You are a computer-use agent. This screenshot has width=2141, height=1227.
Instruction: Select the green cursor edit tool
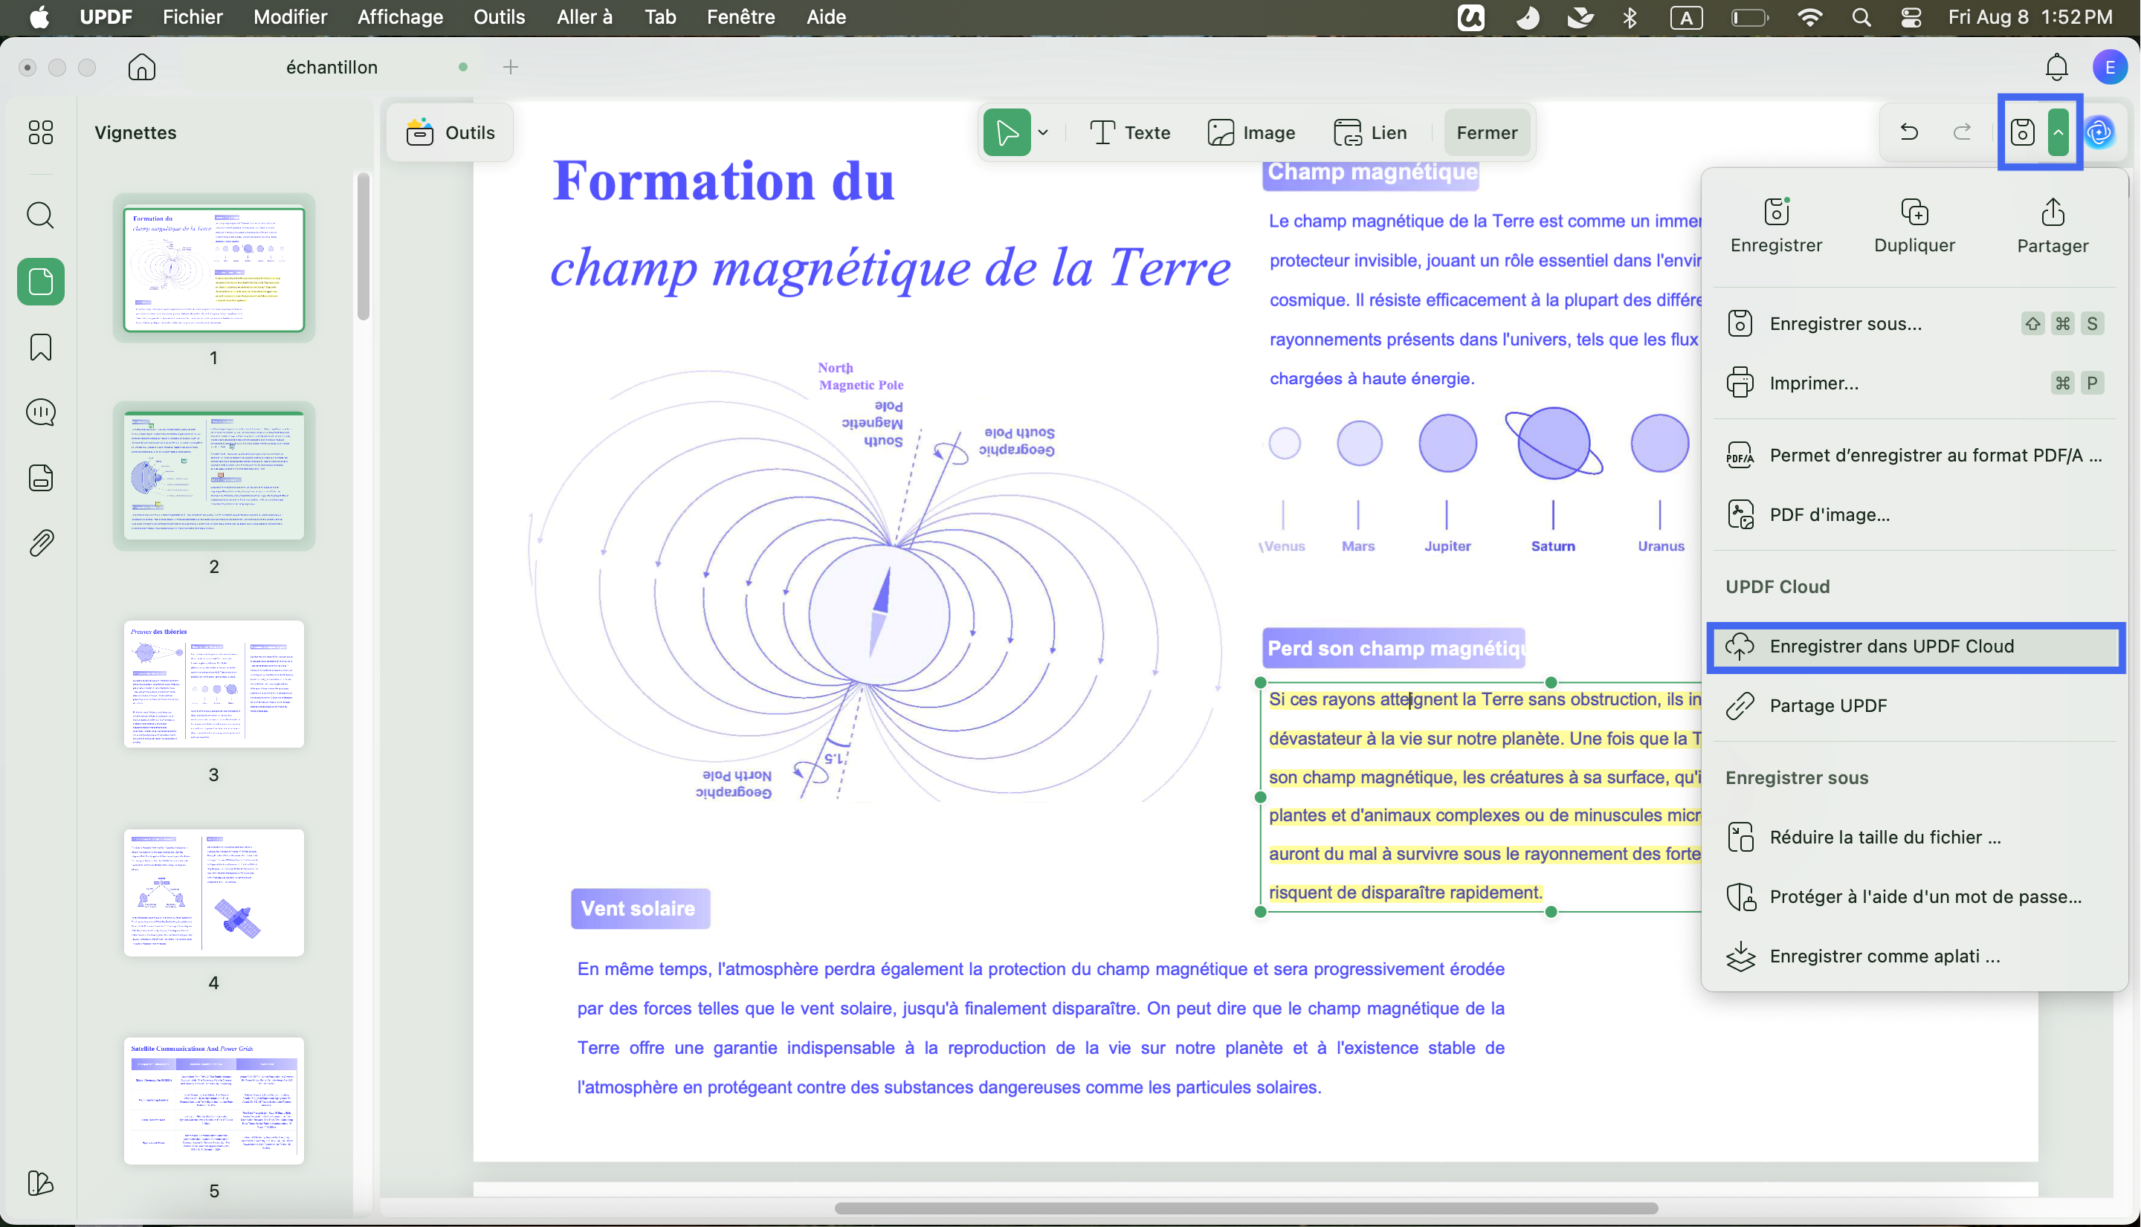click(x=1007, y=132)
